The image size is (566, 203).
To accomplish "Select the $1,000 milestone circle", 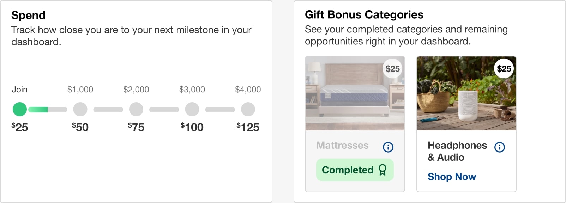I will [80, 109].
